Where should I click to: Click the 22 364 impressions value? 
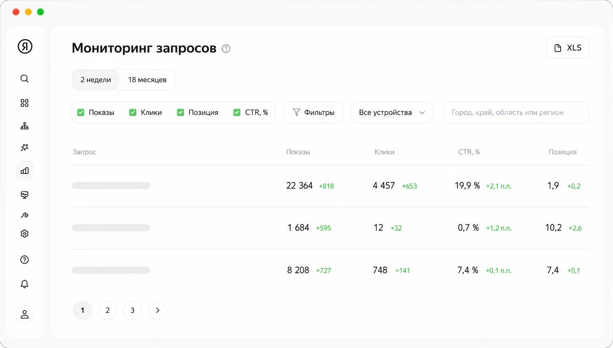tap(299, 186)
